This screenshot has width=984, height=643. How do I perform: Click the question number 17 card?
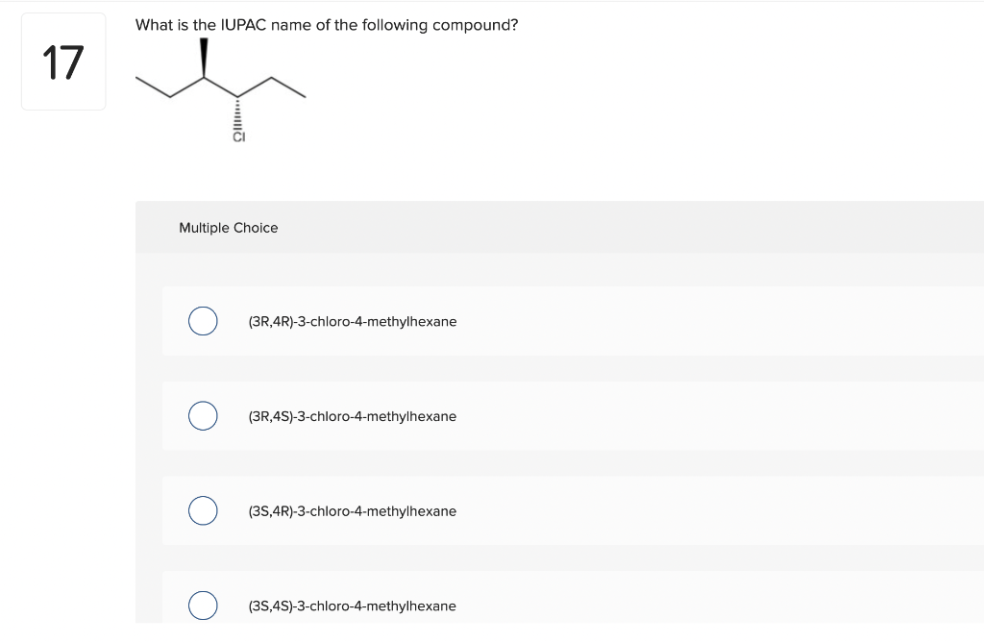(x=62, y=61)
